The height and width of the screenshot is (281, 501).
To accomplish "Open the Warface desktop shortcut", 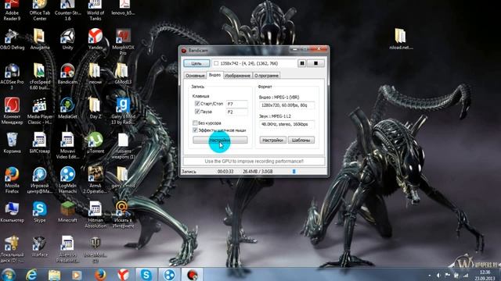I will [40, 247].
